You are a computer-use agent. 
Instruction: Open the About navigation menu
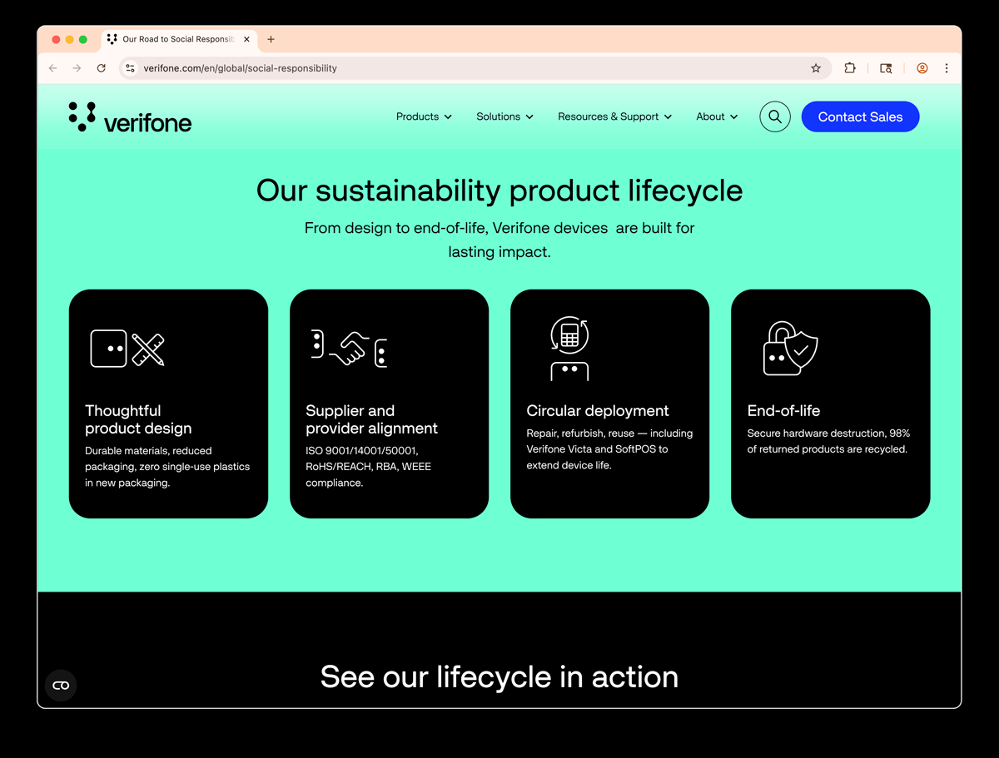pyautogui.click(x=715, y=116)
